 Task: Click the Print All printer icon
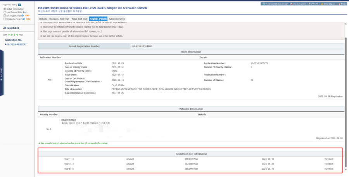[309, 4]
